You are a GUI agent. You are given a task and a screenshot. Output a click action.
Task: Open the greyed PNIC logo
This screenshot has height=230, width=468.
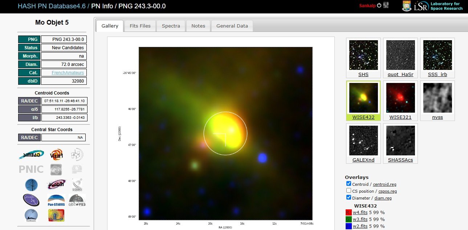pyautogui.click(x=31, y=169)
